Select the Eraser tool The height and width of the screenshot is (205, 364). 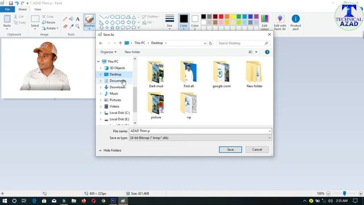click(65, 26)
